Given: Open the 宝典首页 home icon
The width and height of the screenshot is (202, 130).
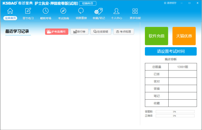Looking at the screenshot, I should point(10,11).
